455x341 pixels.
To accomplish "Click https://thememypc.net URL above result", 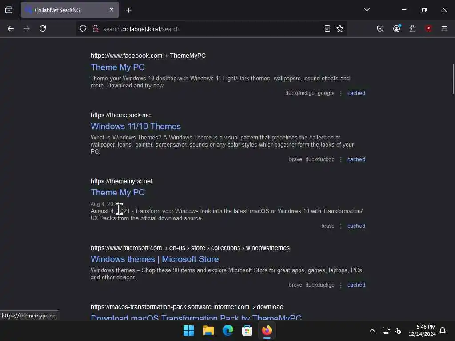I will (121, 181).
